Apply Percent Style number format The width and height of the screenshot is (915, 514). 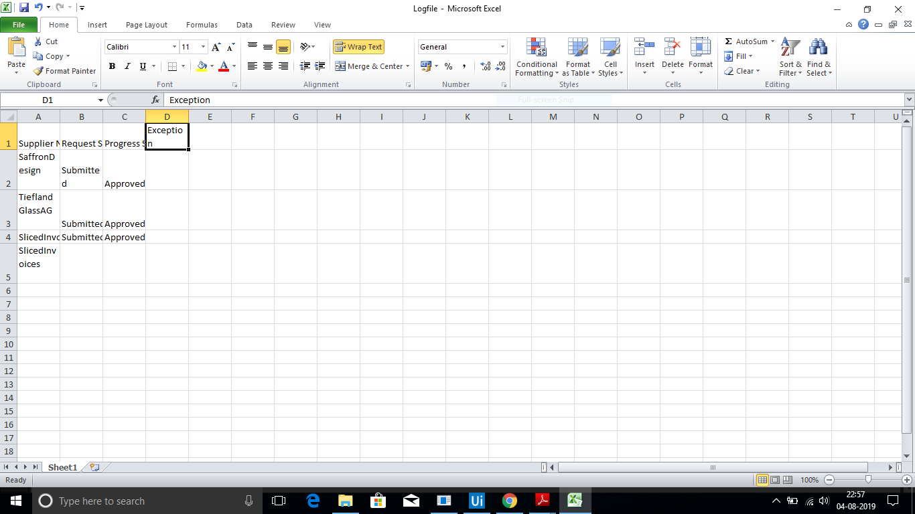(447, 66)
